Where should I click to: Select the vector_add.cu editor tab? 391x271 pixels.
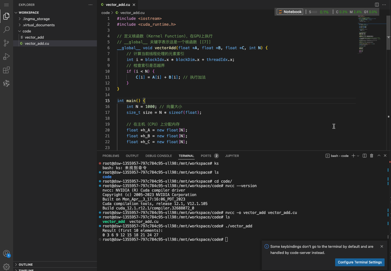118,5
